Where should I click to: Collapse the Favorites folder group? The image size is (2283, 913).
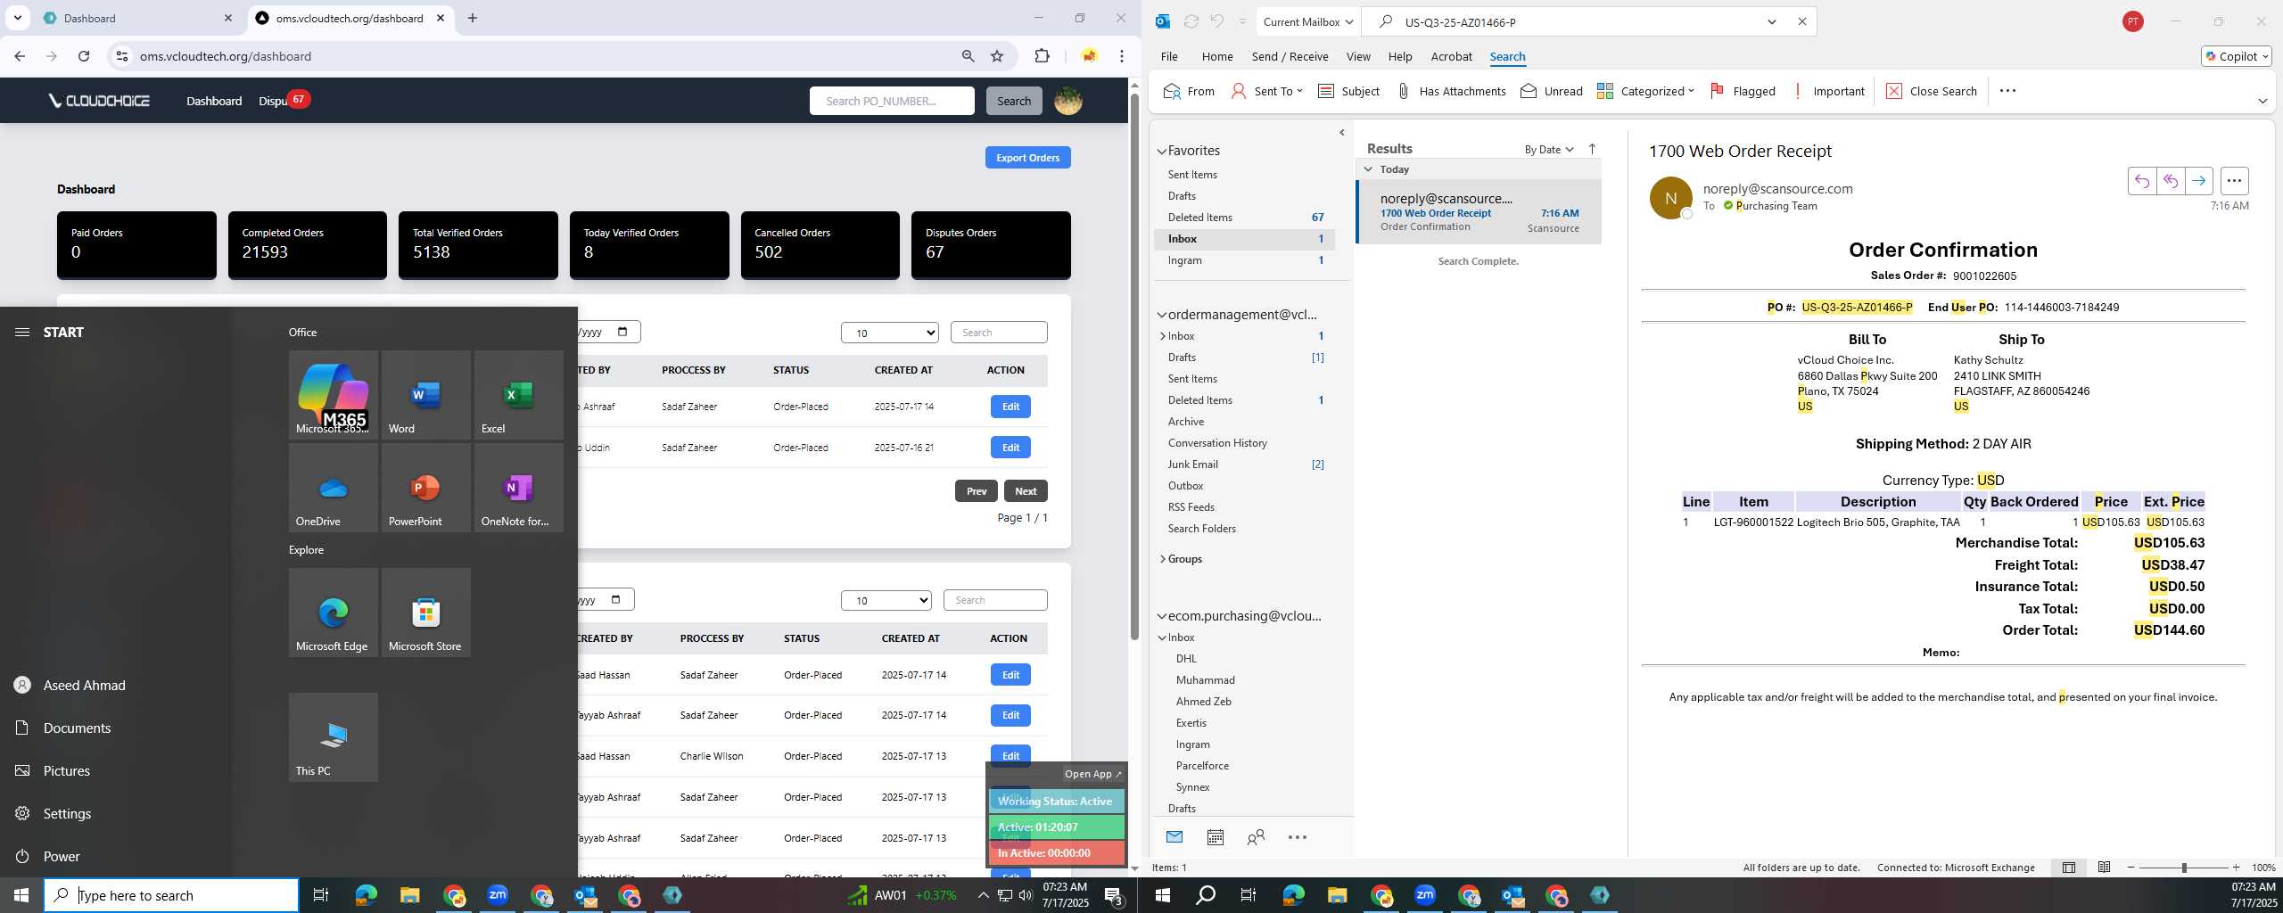(x=1162, y=152)
